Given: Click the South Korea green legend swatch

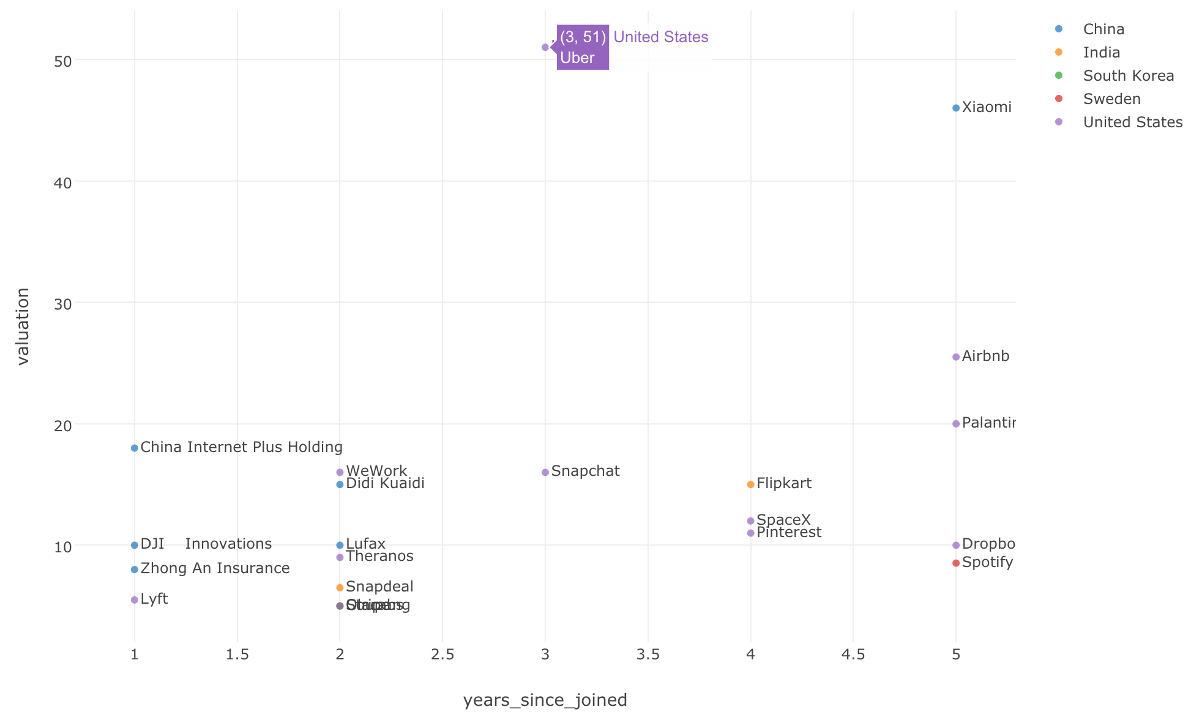Looking at the screenshot, I should tap(1059, 75).
